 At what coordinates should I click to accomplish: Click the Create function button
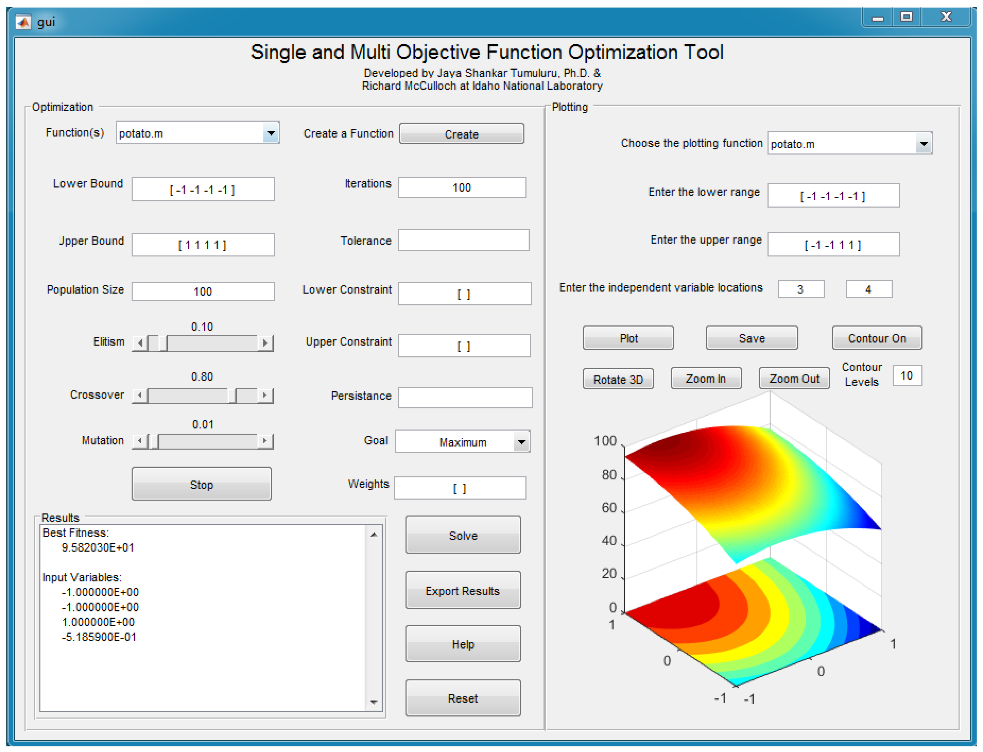click(461, 134)
